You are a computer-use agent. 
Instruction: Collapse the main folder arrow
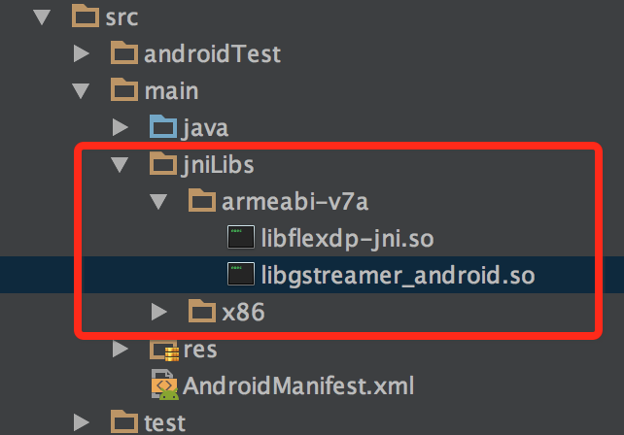click(x=81, y=91)
